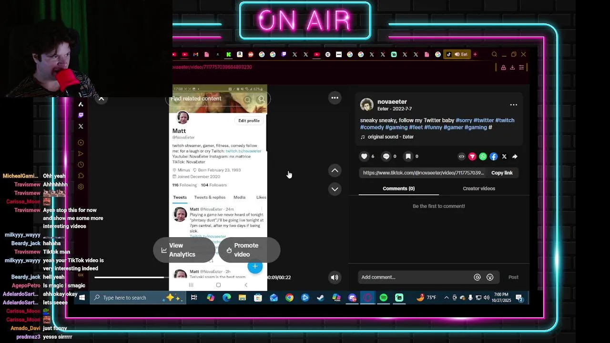Image resolution: width=610 pixels, height=343 pixels.
Task: Open original sound - Eeter
Action: [x=390, y=137]
